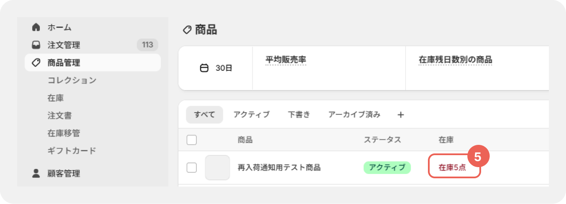Check the 再入荷通知用テスト商品 row checkbox
566x204 pixels.
click(192, 168)
